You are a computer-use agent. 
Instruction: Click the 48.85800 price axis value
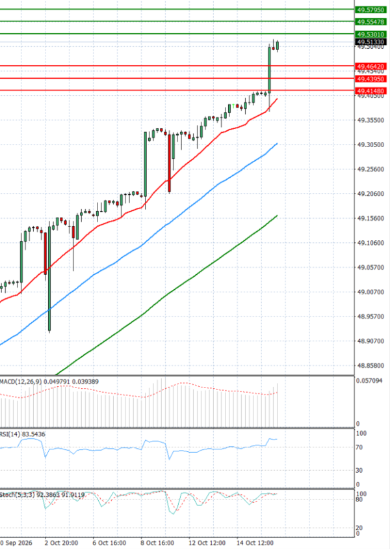click(x=370, y=365)
